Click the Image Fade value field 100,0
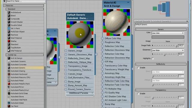The image size is (192, 108). tap(181, 46)
